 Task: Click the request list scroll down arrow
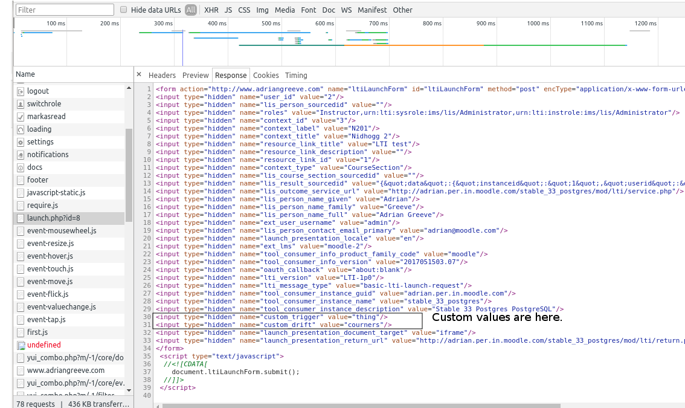(129, 390)
